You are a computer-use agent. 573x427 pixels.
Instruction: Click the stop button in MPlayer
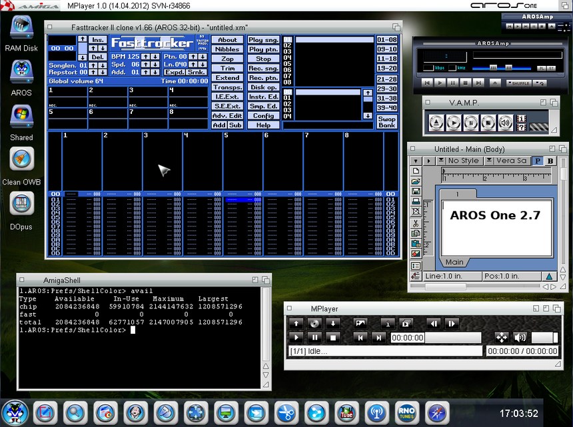click(x=332, y=338)
